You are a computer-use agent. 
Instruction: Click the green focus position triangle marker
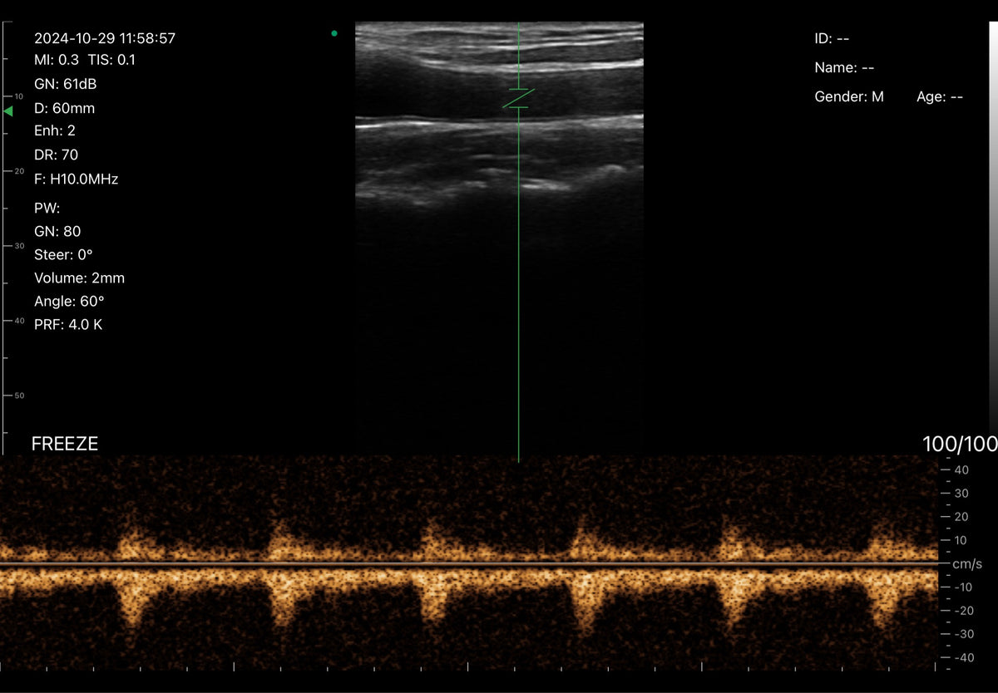pyautogui.click(x=8, y=111)
